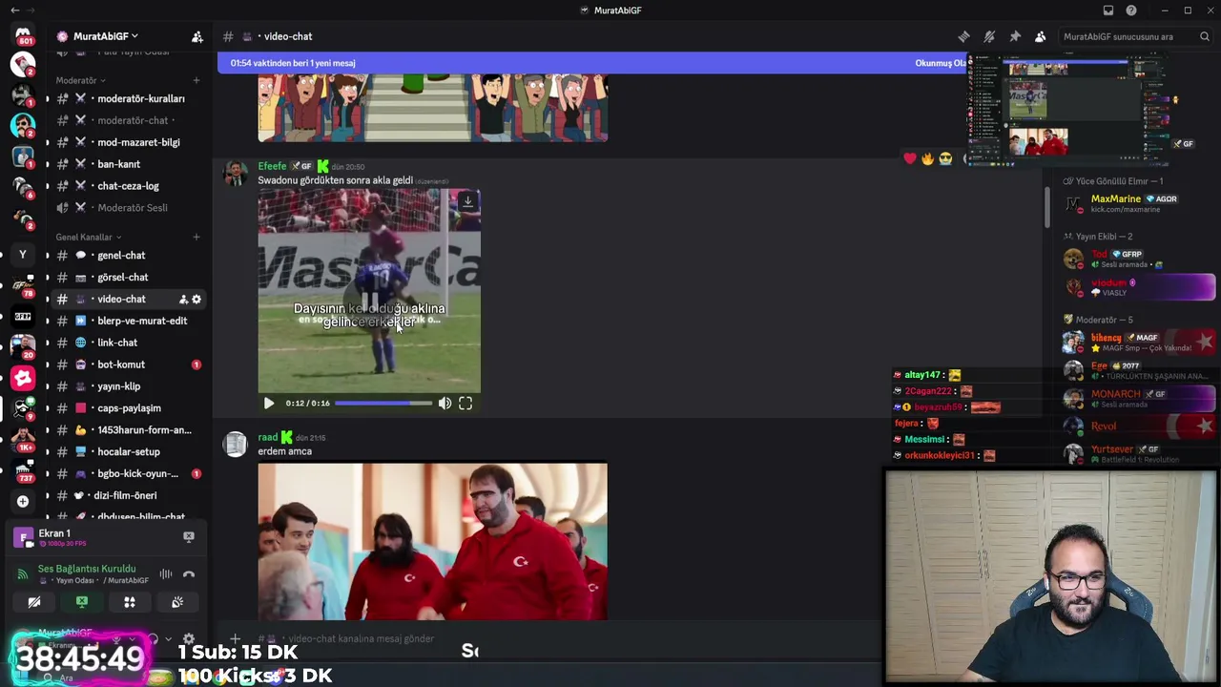Viewport: 1221px width, 687px height.
Task: Disconnect from voice call
Action: 189,574
